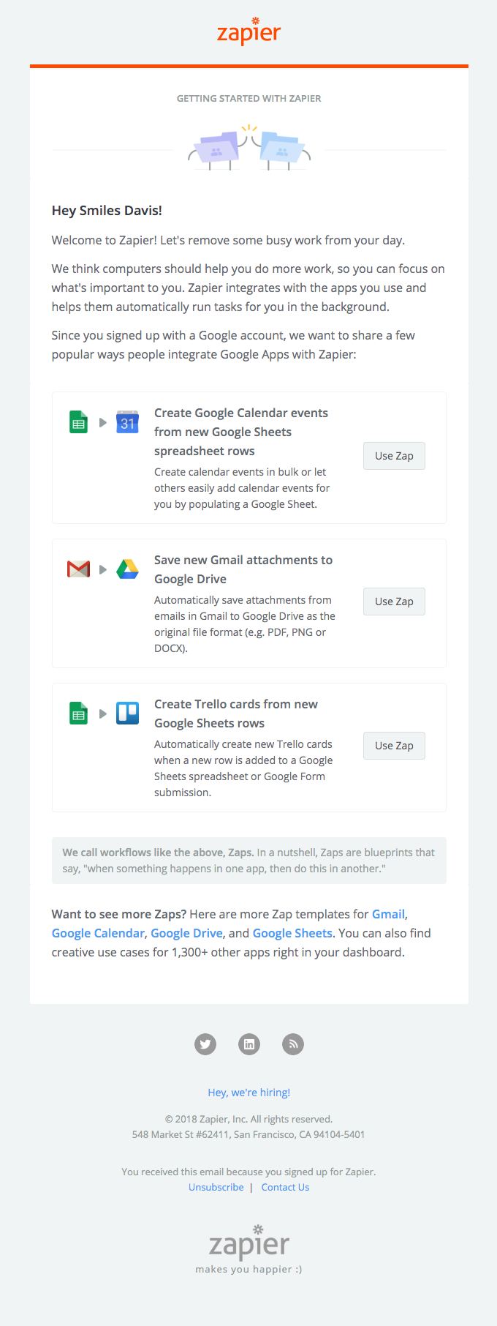This screenshot has width=497, height=1326.
Task: Click the Google Sheets icon beside Trello Zap
Action: click(x=78, y=713)
